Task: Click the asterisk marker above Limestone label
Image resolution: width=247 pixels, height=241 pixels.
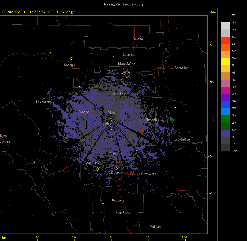Action: 44,99
